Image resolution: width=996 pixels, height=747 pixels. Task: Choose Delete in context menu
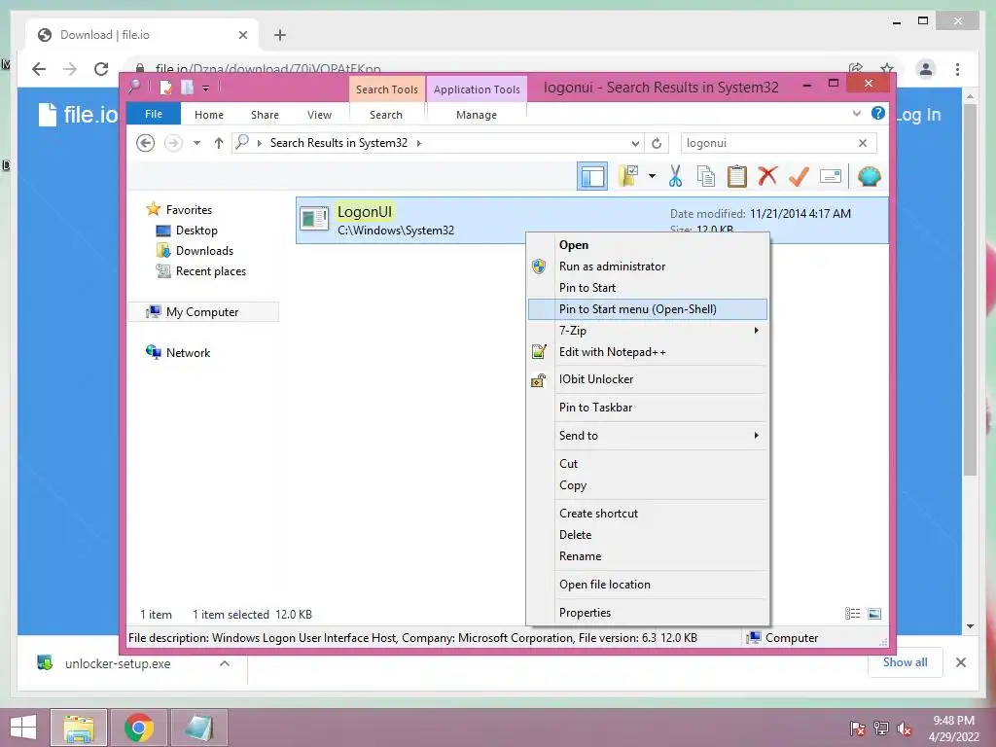click(x=647, y=535)
